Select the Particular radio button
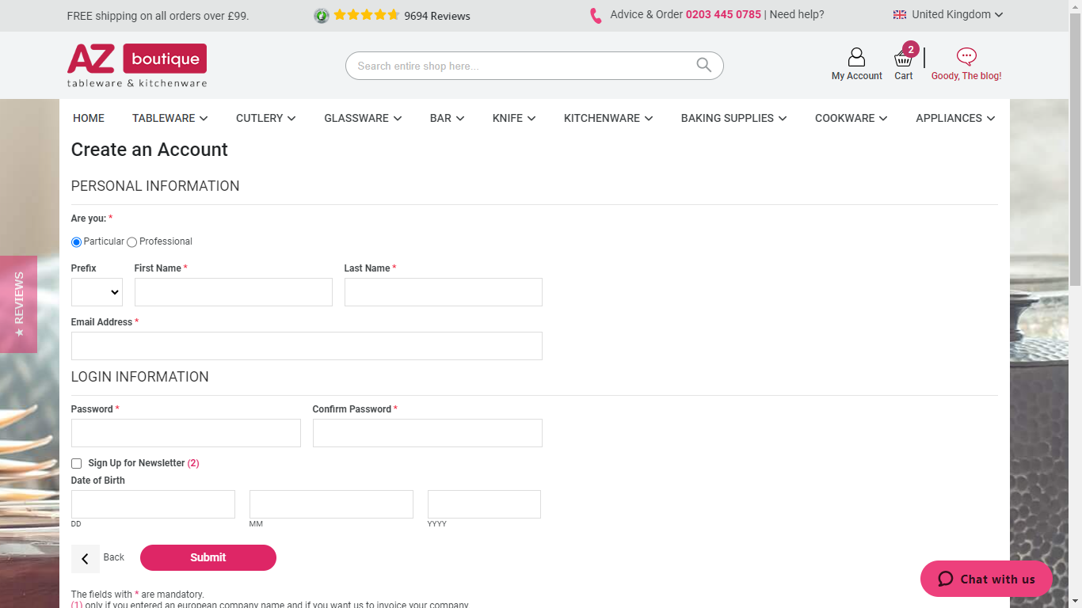Image resolution: width=1082 pixels, height=608 pixels. 76,242
